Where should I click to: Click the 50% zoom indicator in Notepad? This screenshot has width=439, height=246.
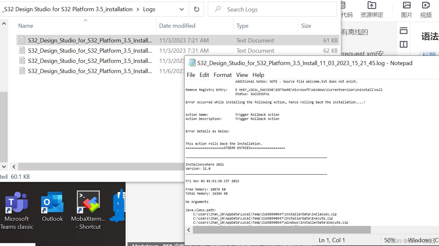[390, 240]
